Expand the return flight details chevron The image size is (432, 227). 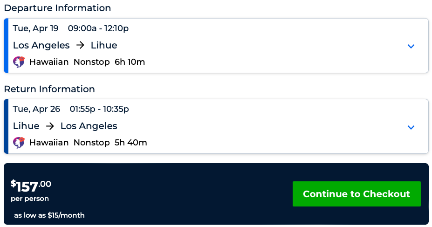pos(411,127)
